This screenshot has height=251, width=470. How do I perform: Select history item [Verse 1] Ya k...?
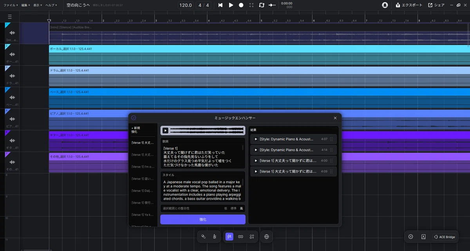(143, 215)
